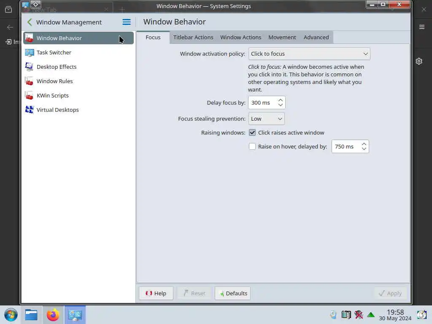Decrease Raise on hover delay
This screenshot has height=324, width=432.
tap(364, 149)
